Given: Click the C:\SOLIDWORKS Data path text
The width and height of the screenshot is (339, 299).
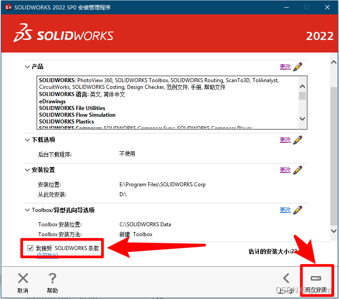Looking at the screenshot, I should tap(145, 224).
